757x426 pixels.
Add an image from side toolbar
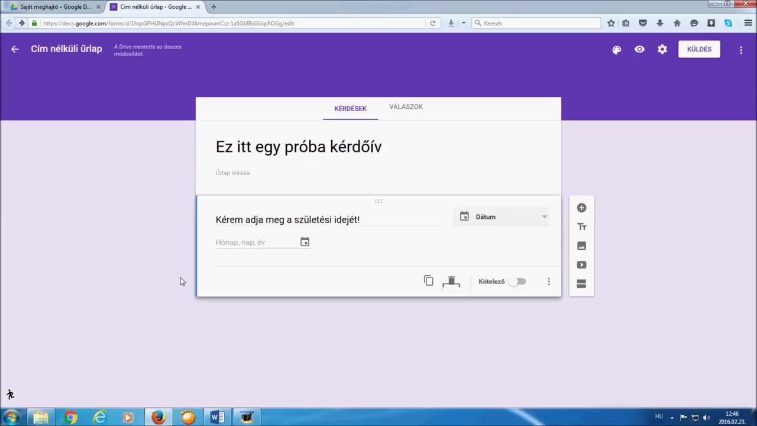coord(581,246)
